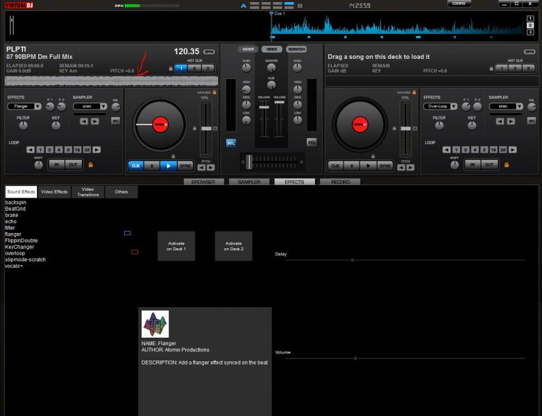Open the BROWSER tab
542x416 pixels.
203,182
